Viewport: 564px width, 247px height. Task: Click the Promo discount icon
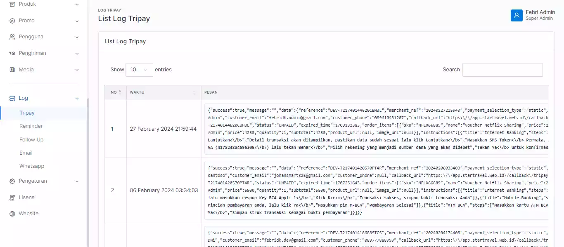[12, 21]
